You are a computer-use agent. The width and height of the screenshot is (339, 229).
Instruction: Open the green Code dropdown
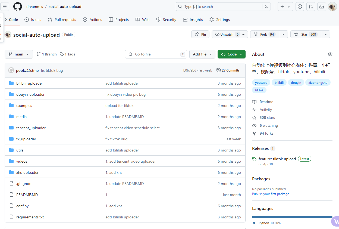point(231,54)
